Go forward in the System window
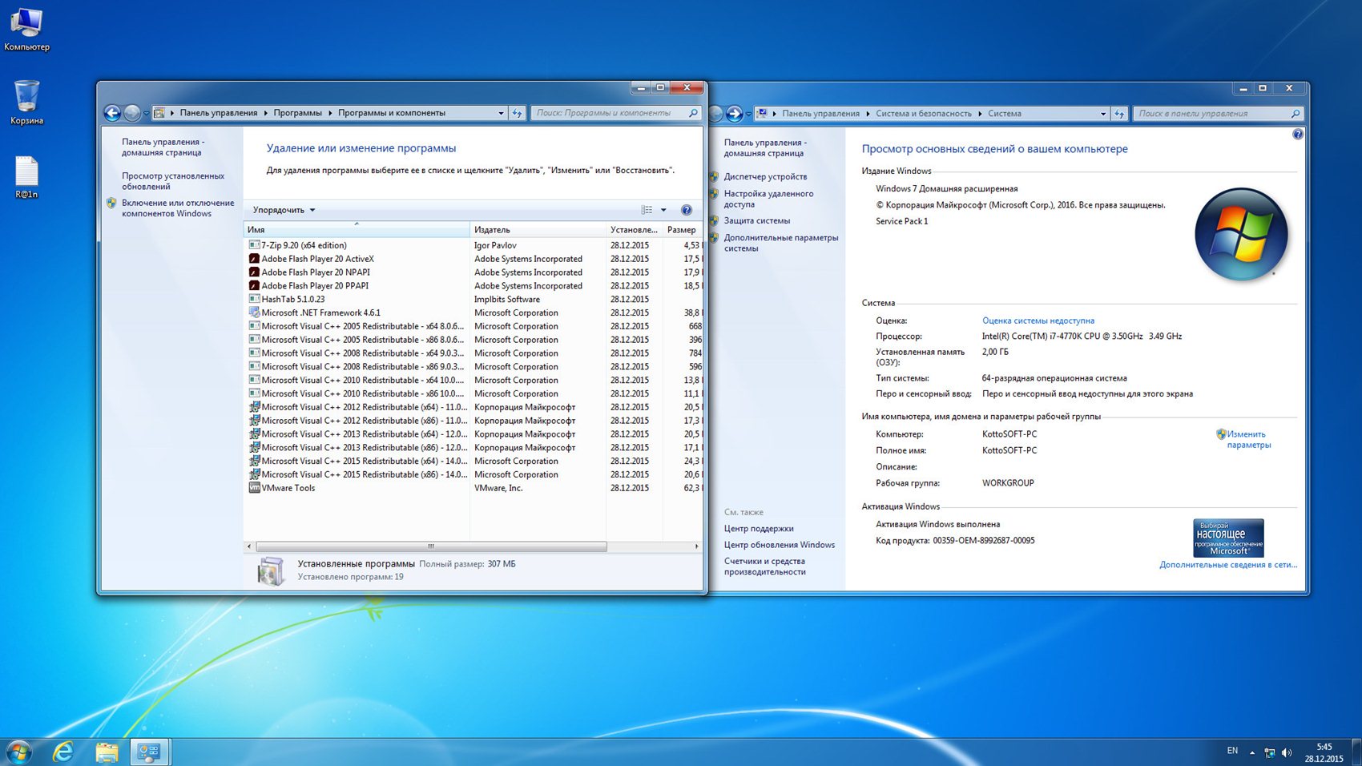This screenshot has width=1362, height=766. coord(734,114)
